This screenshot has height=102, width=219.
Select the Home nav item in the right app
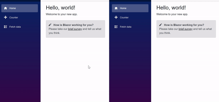pos(130,8)
